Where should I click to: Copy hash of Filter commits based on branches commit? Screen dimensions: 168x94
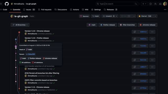point(135,81)
